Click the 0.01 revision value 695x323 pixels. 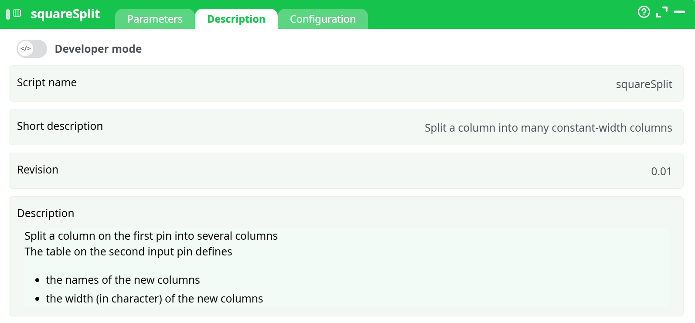(661, 171)
